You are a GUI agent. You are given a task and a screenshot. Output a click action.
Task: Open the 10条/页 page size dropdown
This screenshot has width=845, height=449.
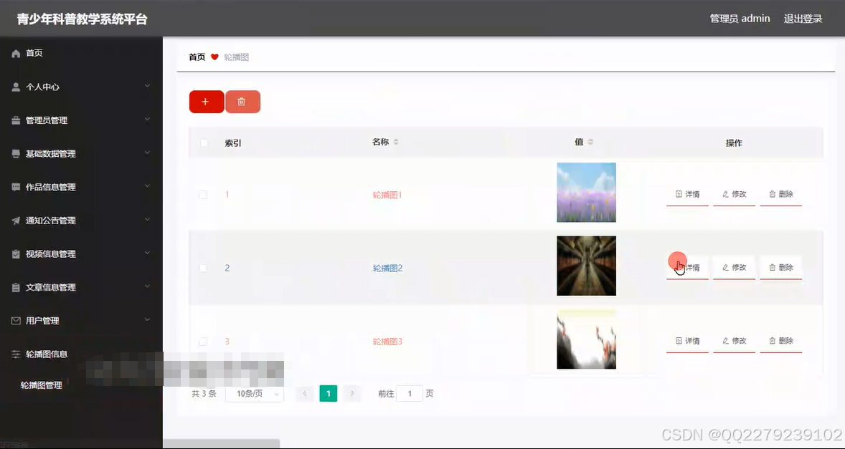tap(254, 393)
